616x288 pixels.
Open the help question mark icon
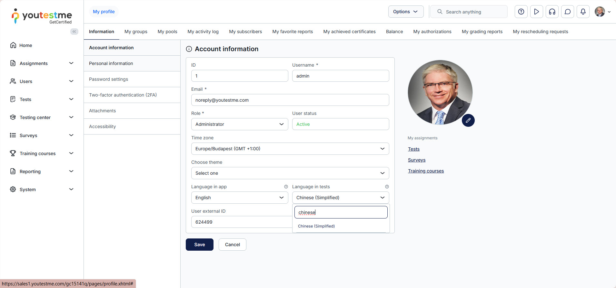point(521,12)
